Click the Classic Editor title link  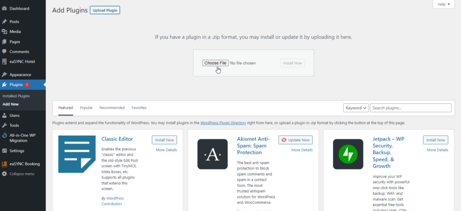(117, 139)
